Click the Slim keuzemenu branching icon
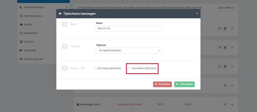The image size is (257, 112). [x=21, y=16]
